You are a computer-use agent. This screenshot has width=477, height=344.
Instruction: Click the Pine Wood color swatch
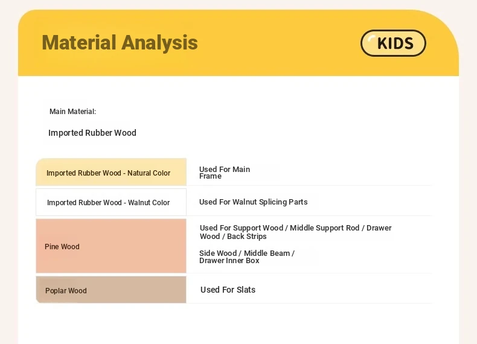tap(111, 246)
